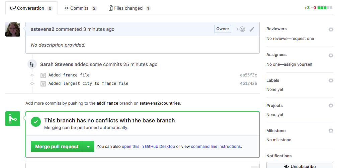Click the green merge branch icon

(13, 119)
